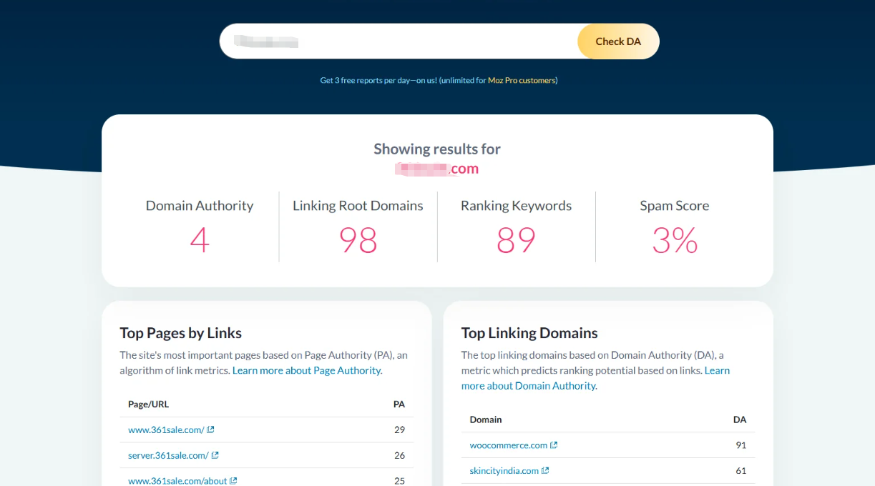Image resolution: width=875 pixels, height=486 pixels.
Task: Visit the server.361sale.com/ link
Action: click(x=168, y=455)
